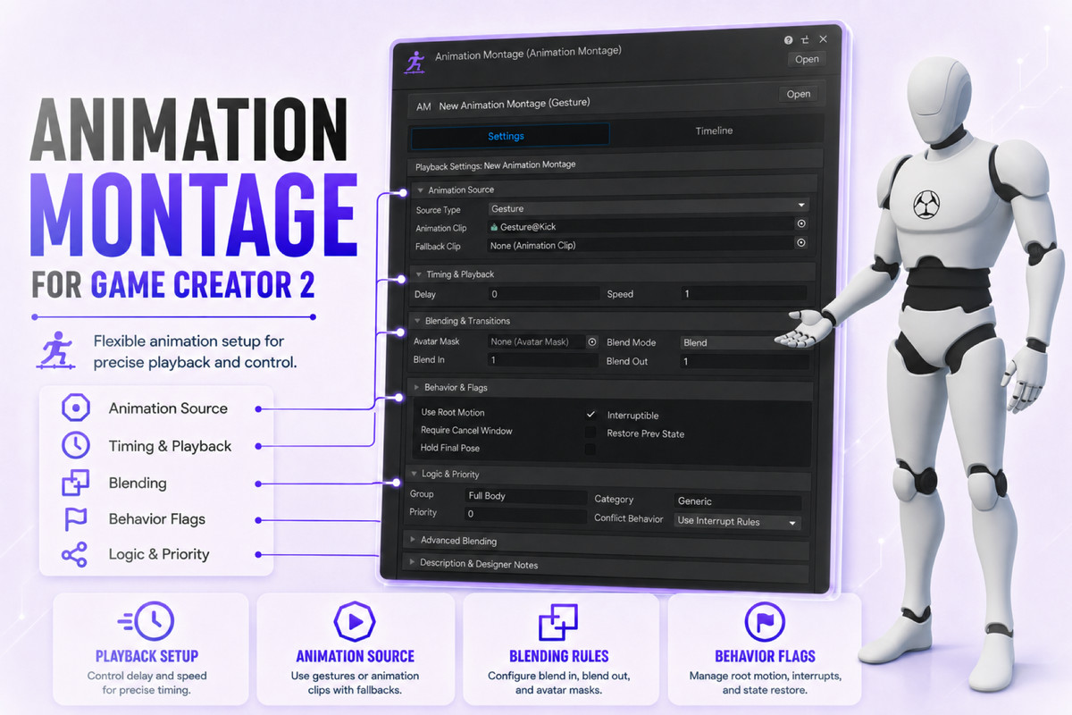Click the BLENDING RULES card title

click(559, 655)
